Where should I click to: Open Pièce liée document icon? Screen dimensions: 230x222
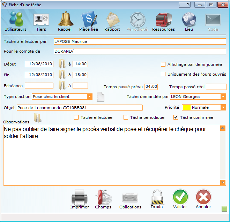[x=89, y=19]
